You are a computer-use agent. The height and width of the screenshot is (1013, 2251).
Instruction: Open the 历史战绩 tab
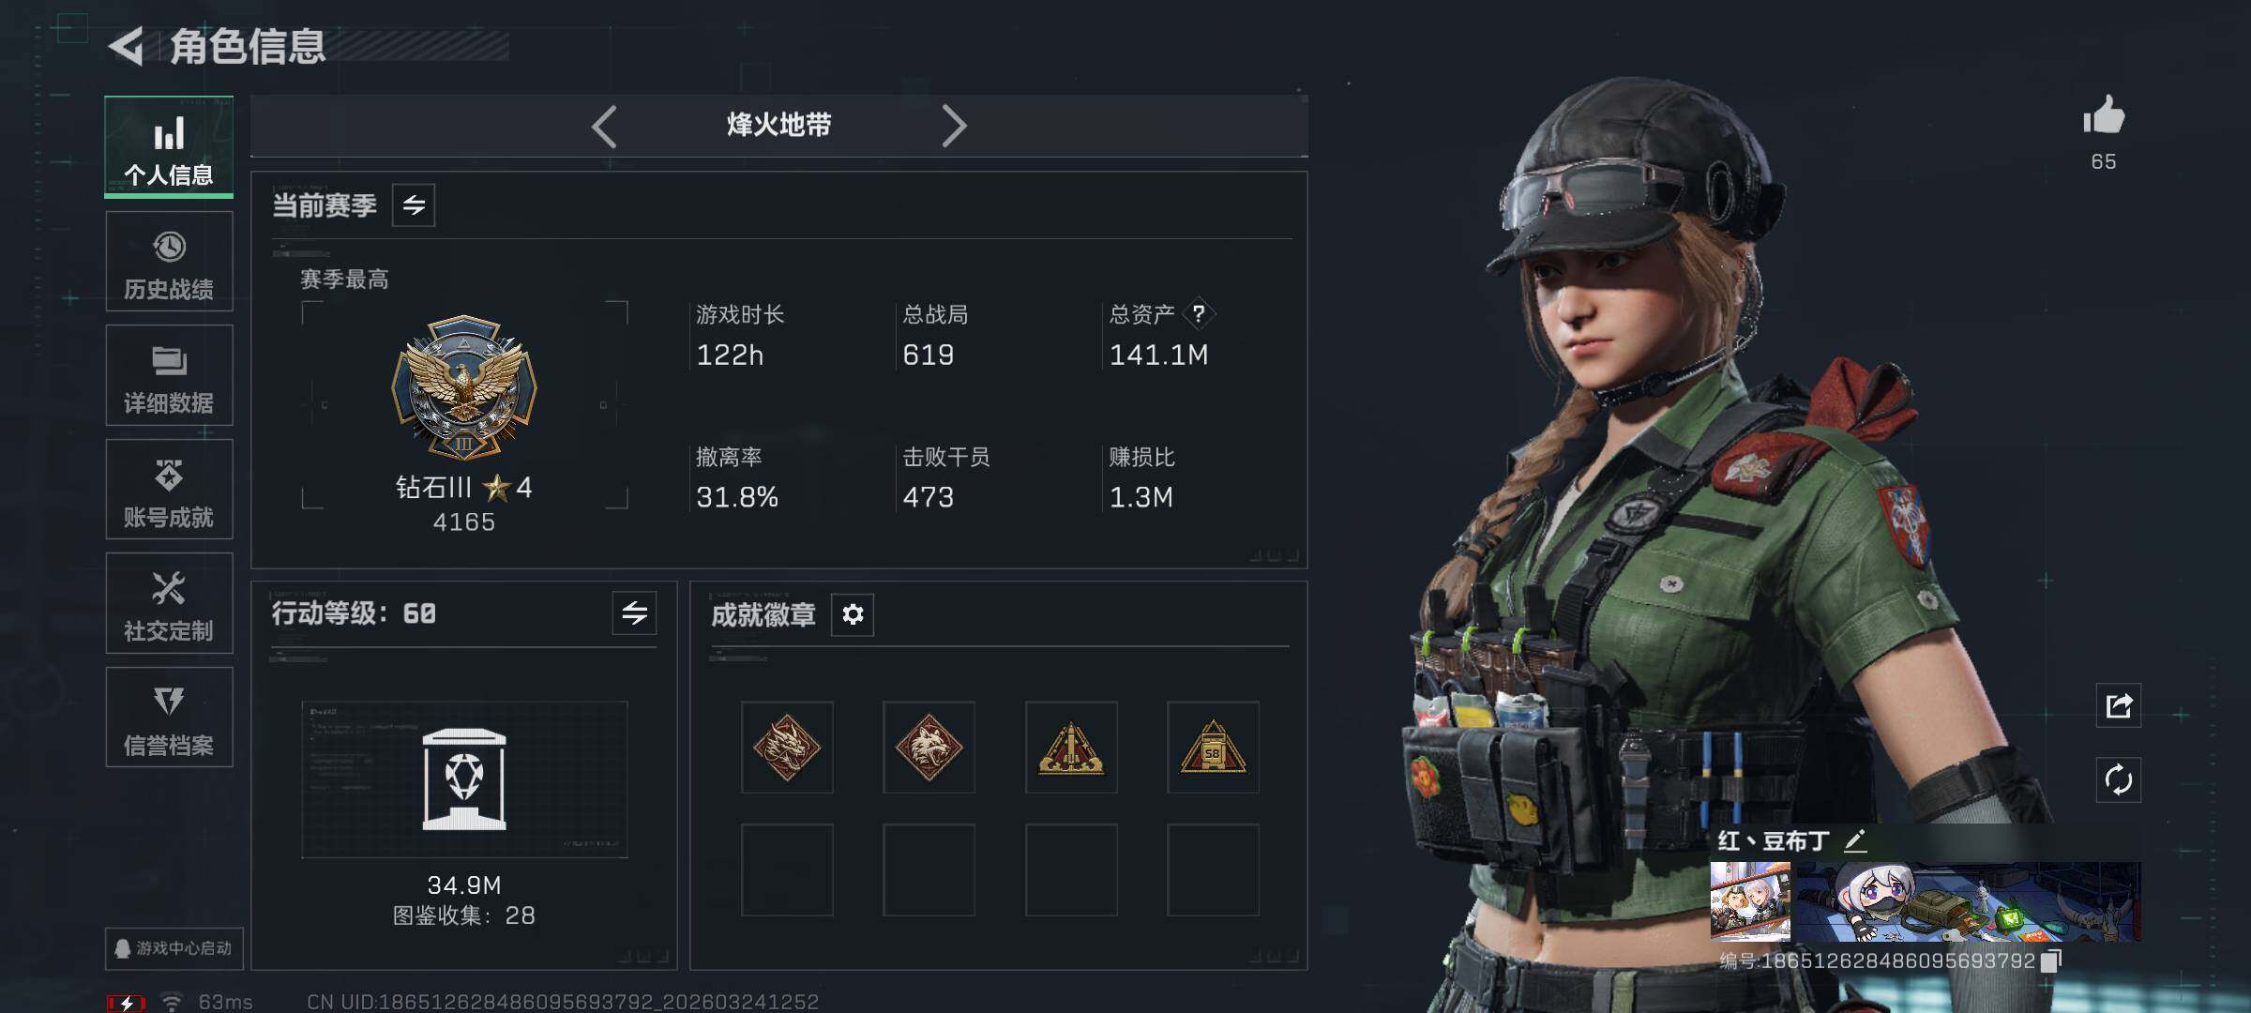point(169,262)
